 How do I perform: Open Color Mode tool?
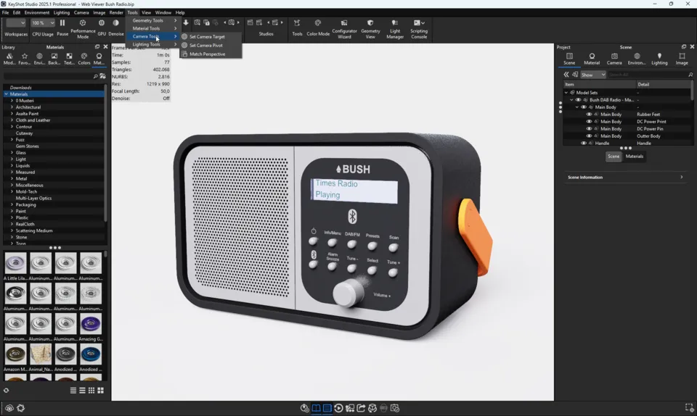pos(318,23)
